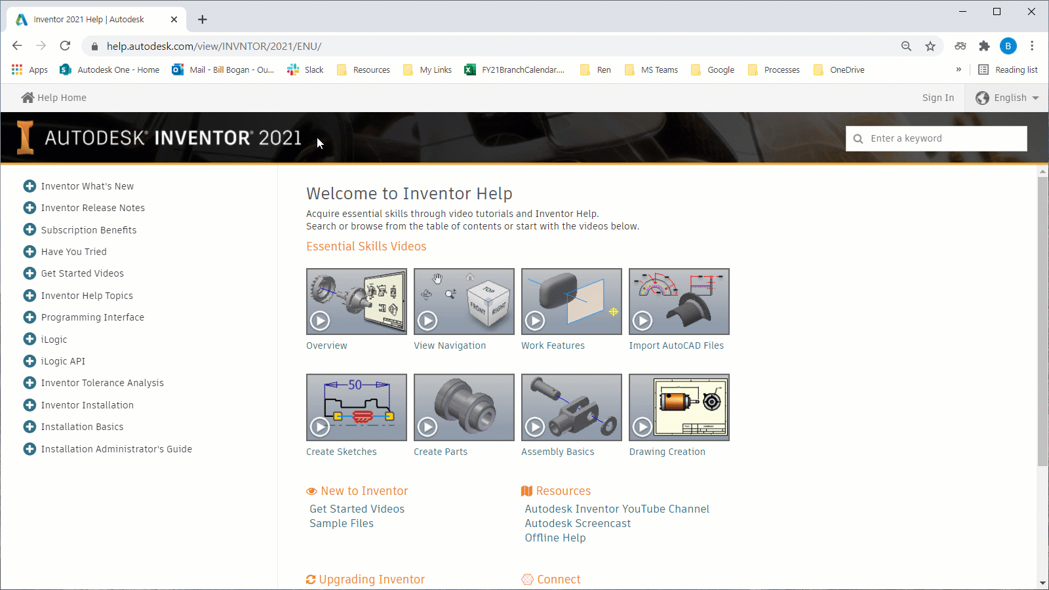Open the profile avatar B icon
The image size is (1049, 590).
coord(1008,46)
